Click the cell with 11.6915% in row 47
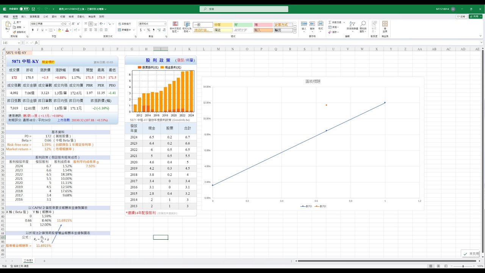This screenshot has height=273, width=485. click(x=43, y=246)
